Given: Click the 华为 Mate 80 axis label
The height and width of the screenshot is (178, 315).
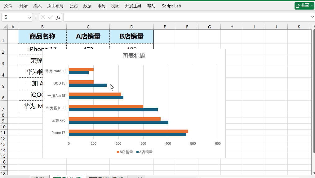Looking at the screenshot, I should pyautogui.click(x=55, y=71).
